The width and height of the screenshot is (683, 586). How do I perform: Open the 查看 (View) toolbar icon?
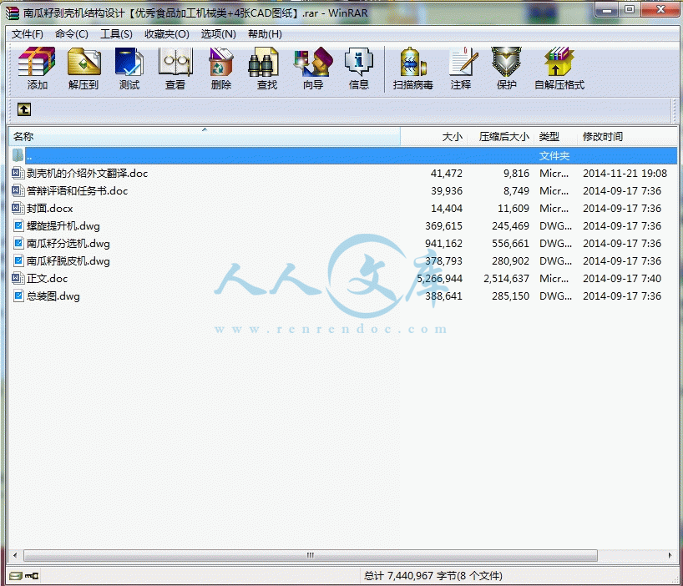pyautogui.click(x=175, y=62)
